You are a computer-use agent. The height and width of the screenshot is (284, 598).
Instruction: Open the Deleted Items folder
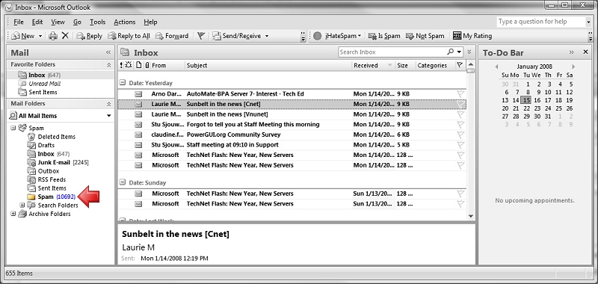pos(52,137)
